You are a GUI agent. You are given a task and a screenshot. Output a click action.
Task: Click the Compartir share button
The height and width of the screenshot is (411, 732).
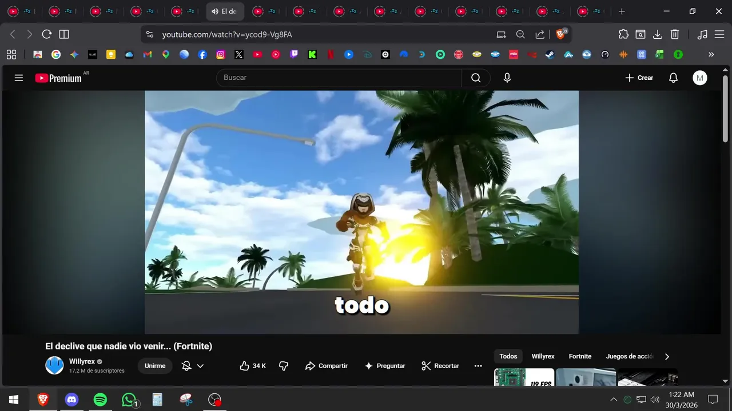click(x=327, y=366)
